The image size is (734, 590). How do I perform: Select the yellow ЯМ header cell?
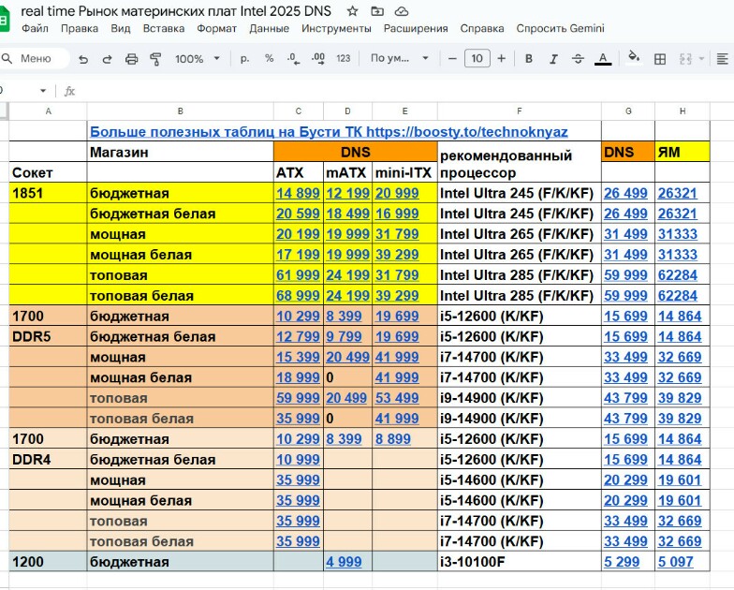tap(682, 152)
